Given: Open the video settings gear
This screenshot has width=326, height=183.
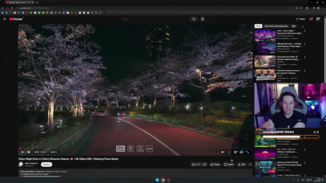Looking at the screenshot, I should [x=235, y=152].
